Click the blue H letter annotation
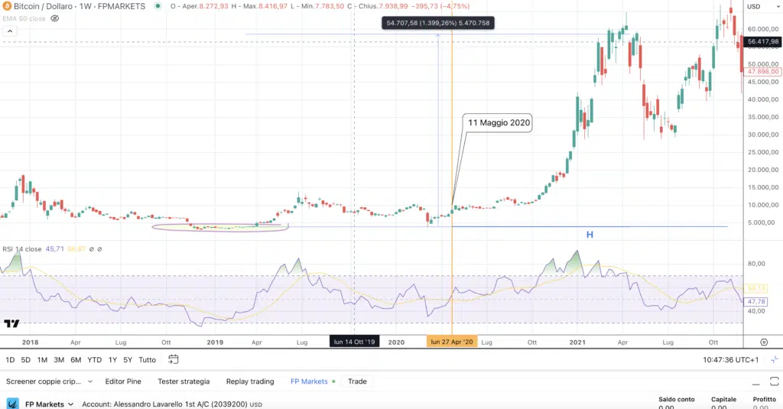This screenshot has width=783, height=409. (590, 235)
